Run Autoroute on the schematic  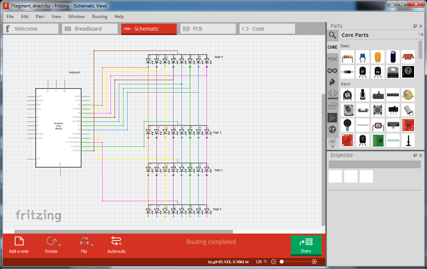pyautogui.click(x=116, y=244)
